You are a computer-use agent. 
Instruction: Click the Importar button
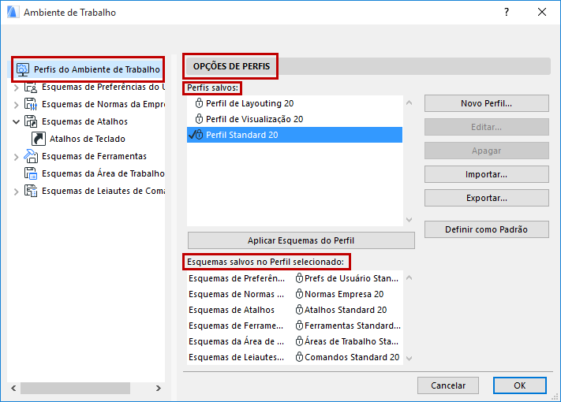(x=486, y=174)
